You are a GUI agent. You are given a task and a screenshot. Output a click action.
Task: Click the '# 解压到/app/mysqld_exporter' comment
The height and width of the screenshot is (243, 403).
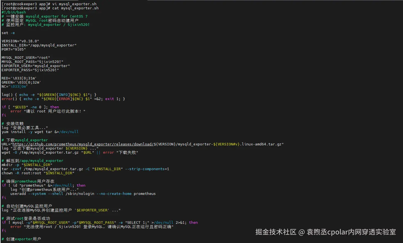(x=33, y=161)
